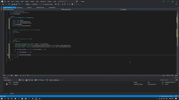The width and height of the screenshot is (179, 100).
Task: Switch to the Output tab
Action: (12, 94)
